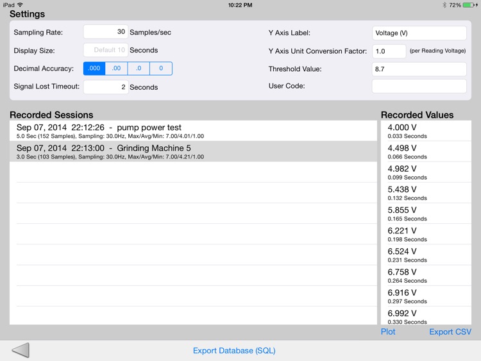
Task: Select the 5.855 V recorded value
Action: [x=426, y=214]
